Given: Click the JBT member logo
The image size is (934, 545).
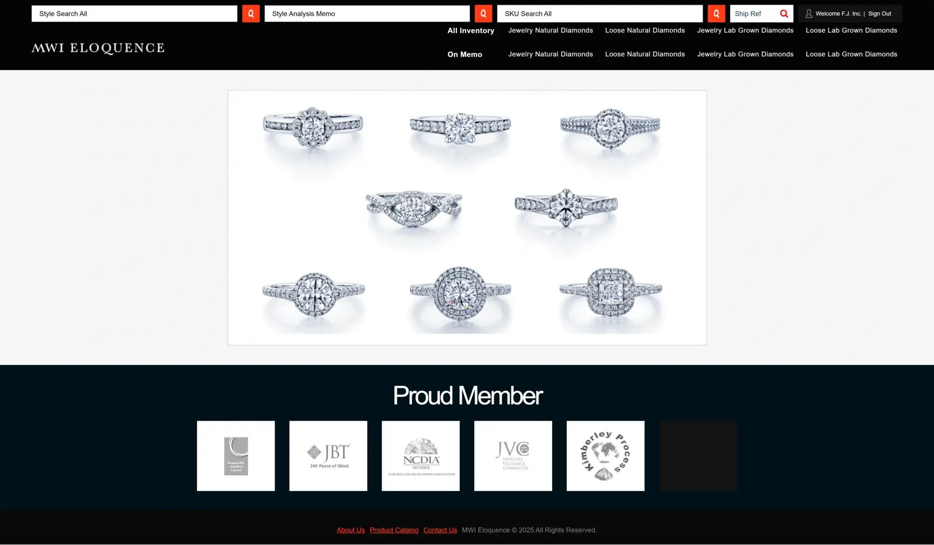Looking at the screenshot, I should (328, 455).
